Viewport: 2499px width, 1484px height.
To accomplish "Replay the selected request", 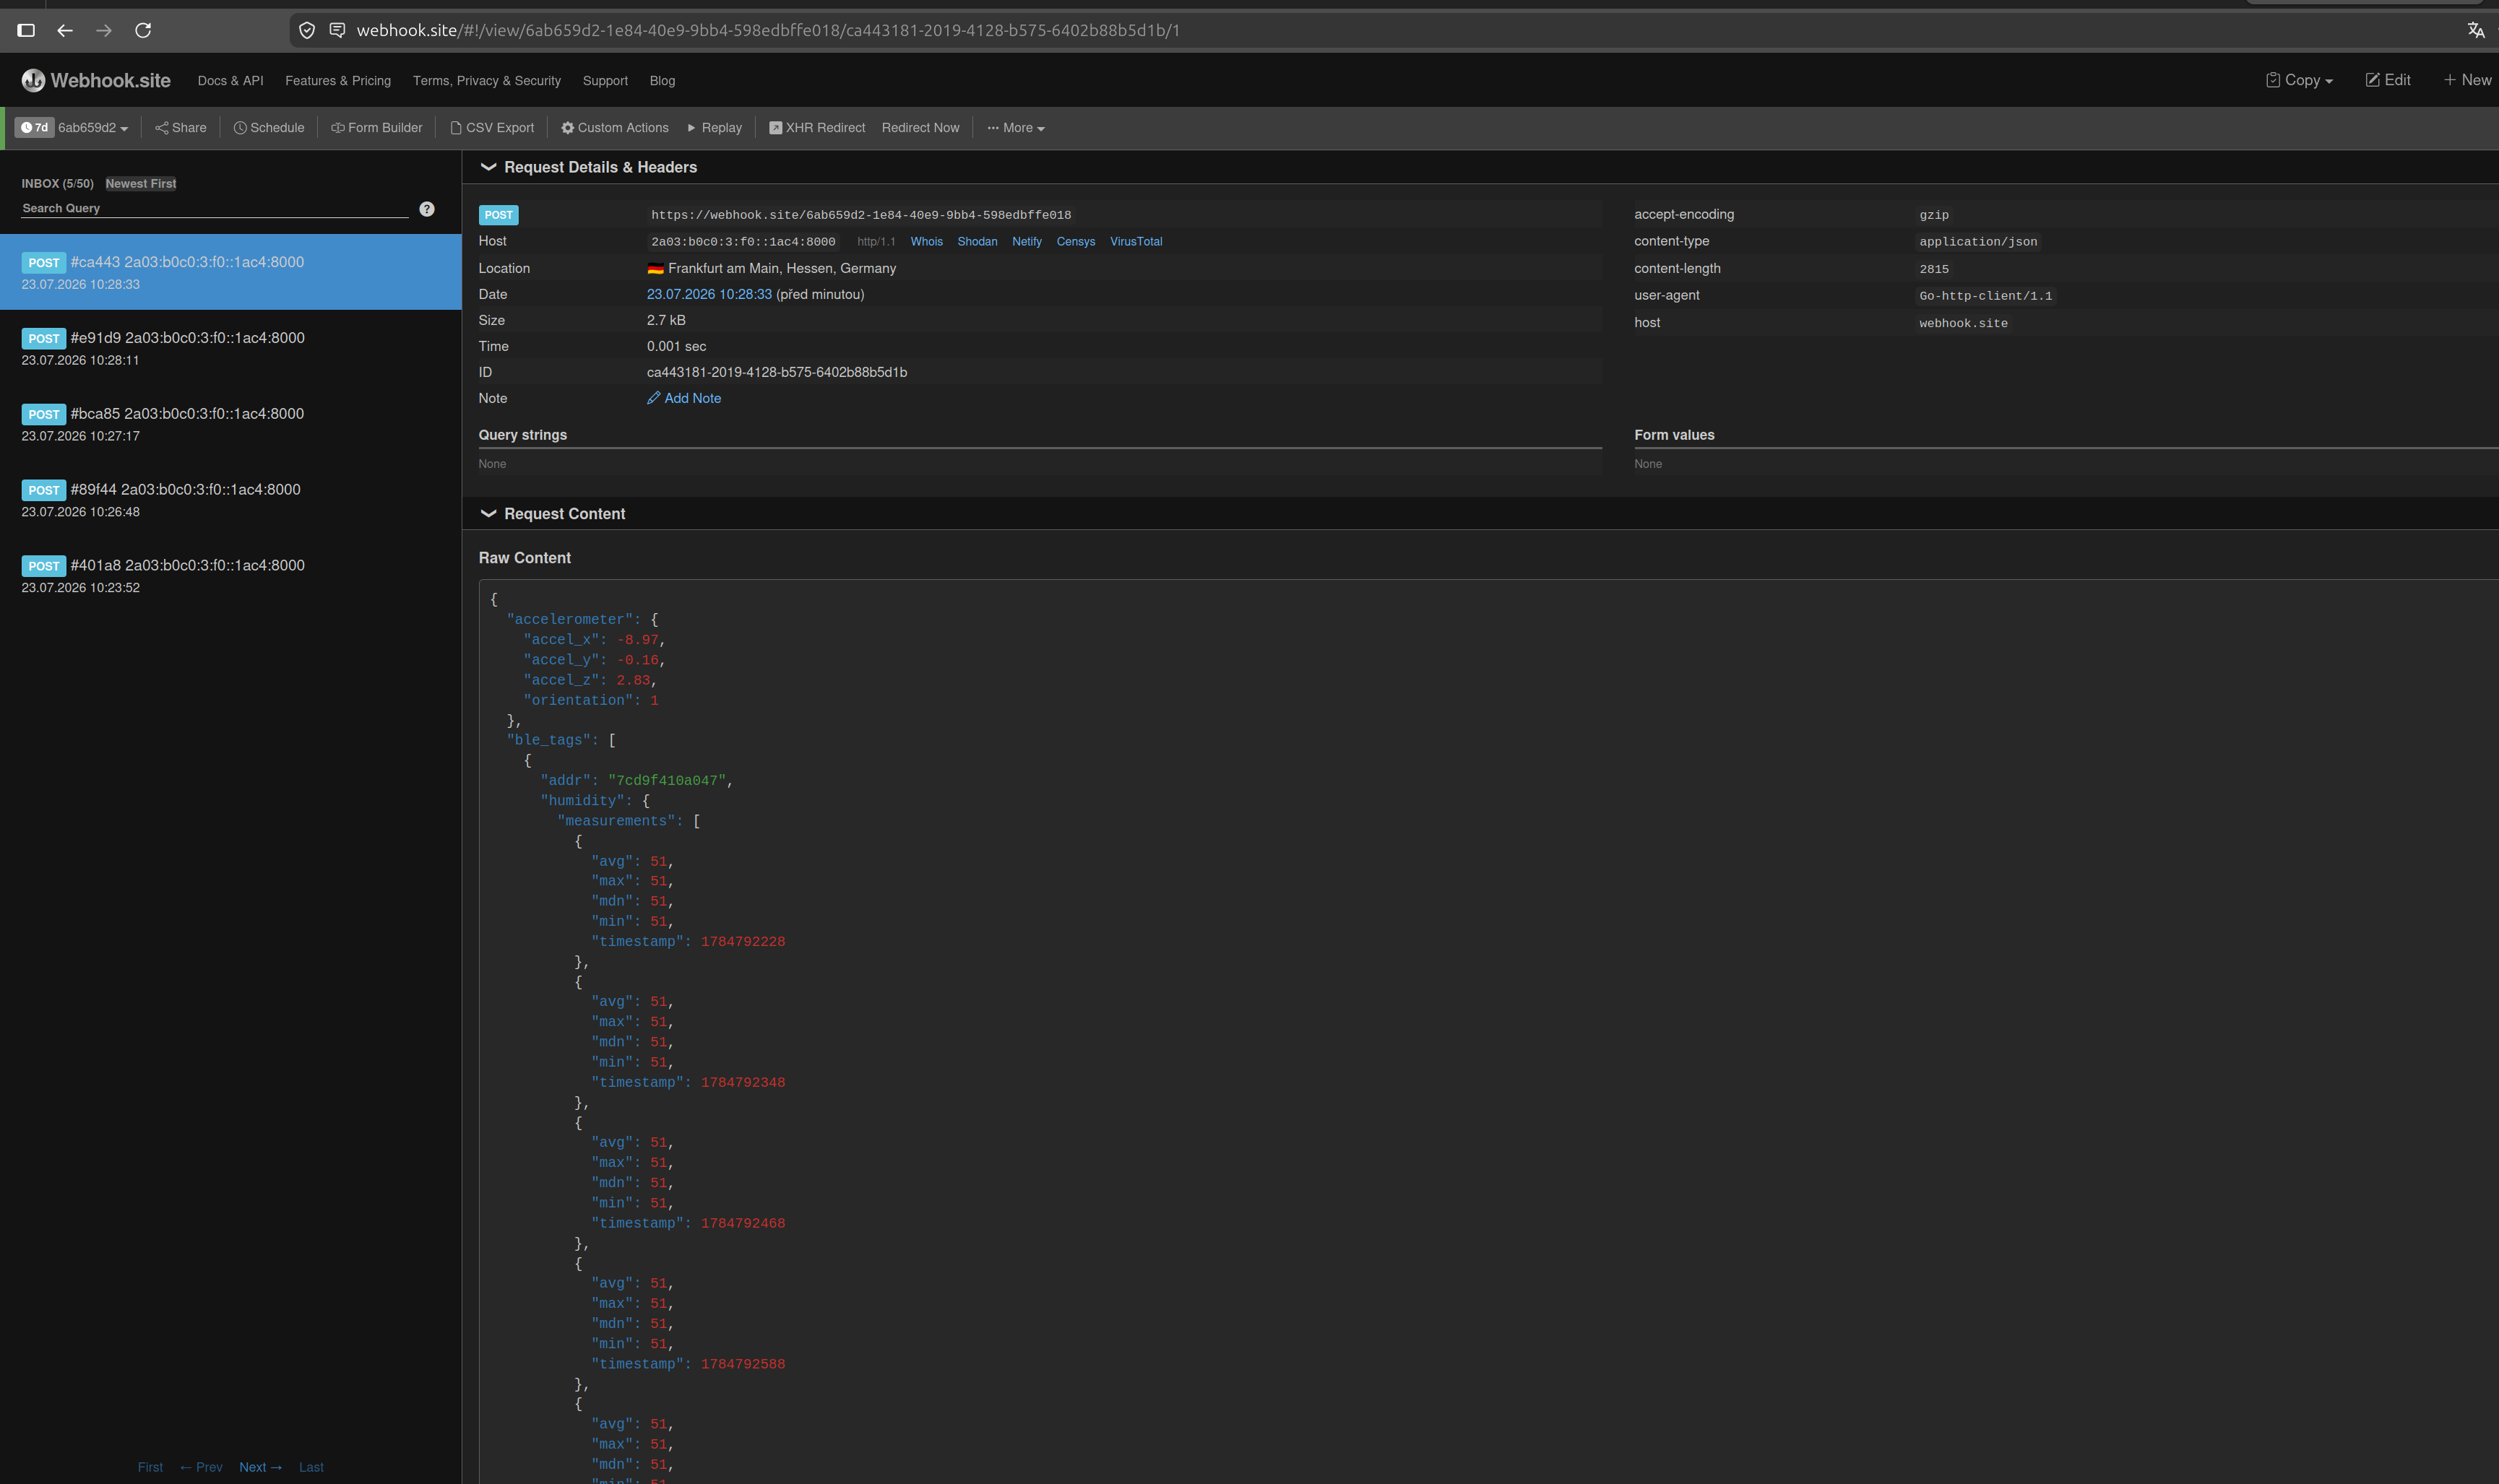I will tap(715, 128).
